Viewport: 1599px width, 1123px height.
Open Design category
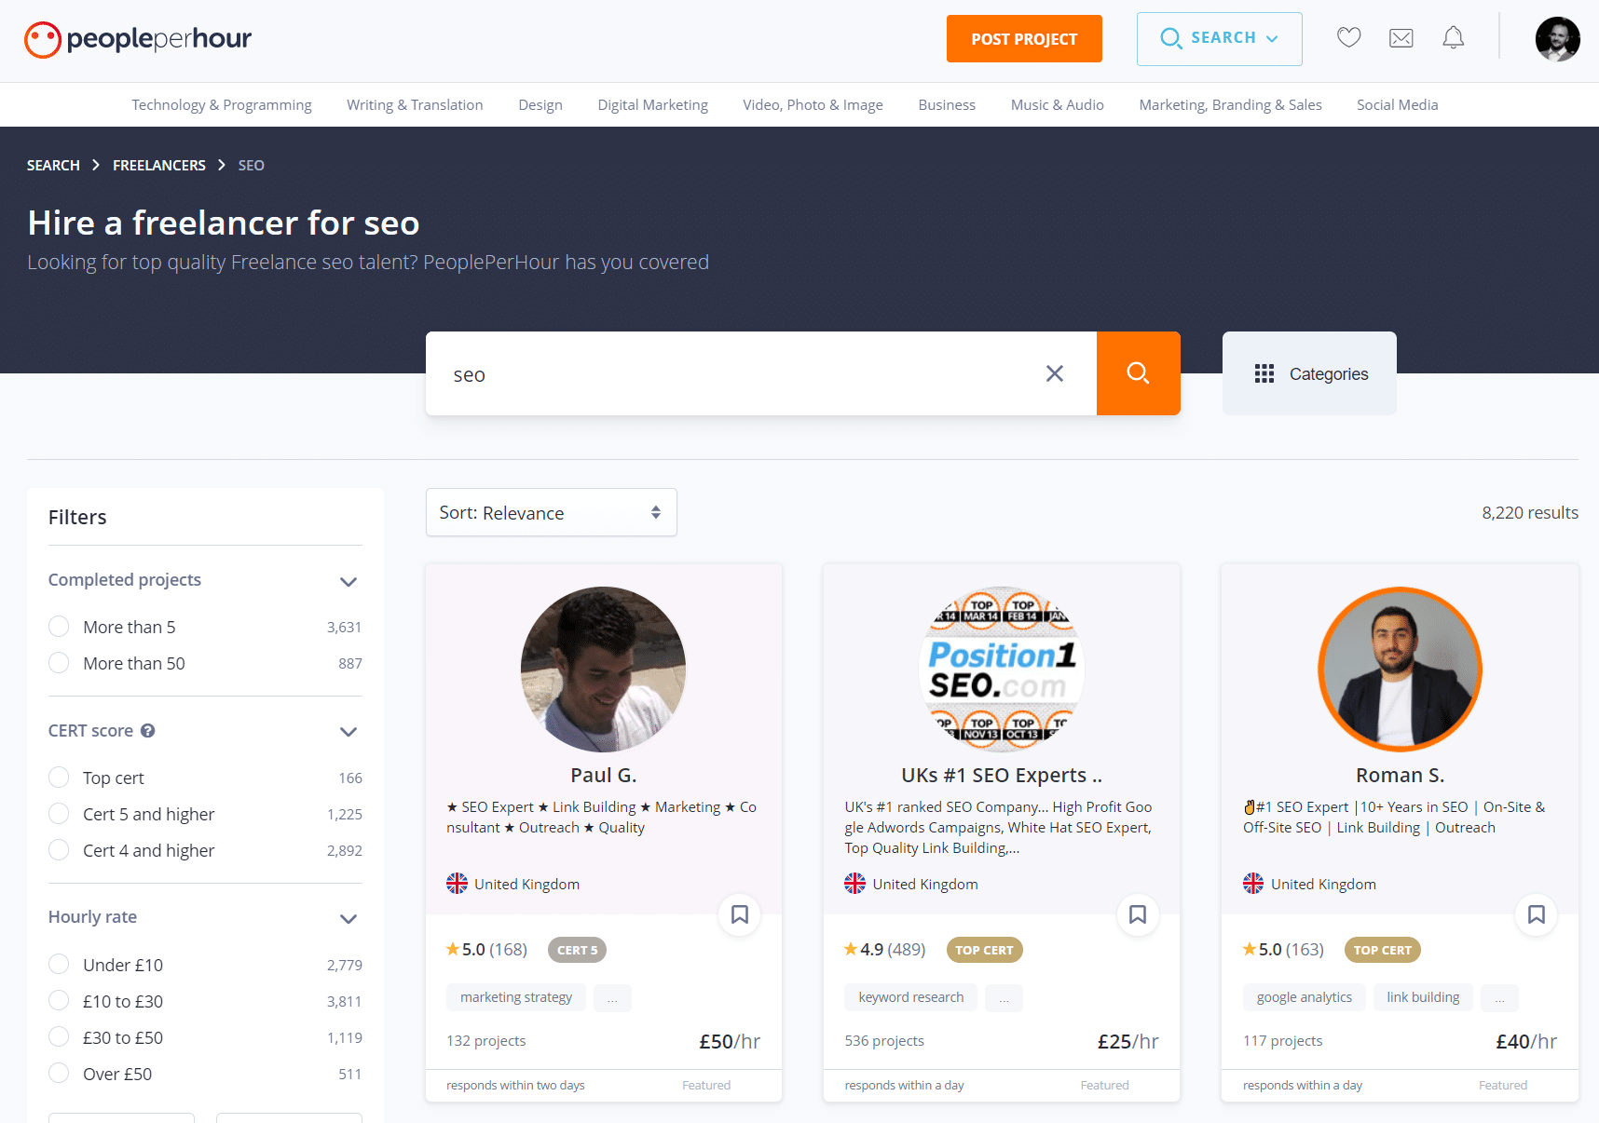540,105
